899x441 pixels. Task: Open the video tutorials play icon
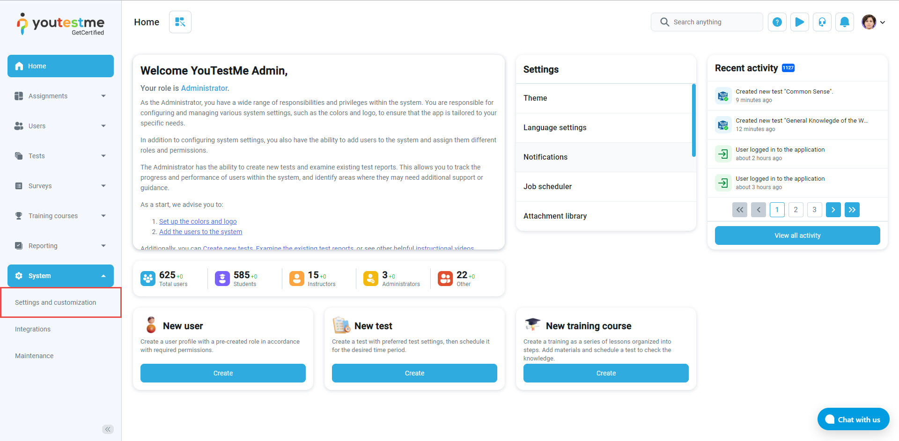coord(800,22)
